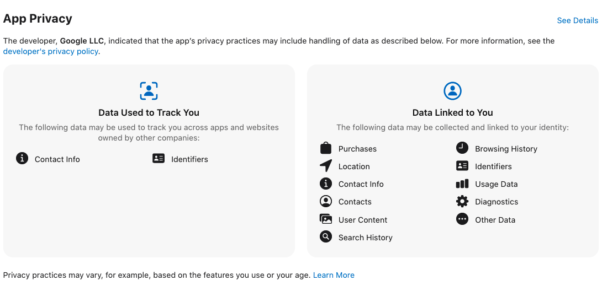
Task: Click the Usage Data bar chart icon
Action: point(462,184)
